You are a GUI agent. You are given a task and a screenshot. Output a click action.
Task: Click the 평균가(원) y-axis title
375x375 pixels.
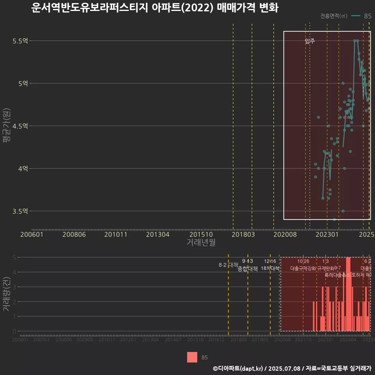7,125
